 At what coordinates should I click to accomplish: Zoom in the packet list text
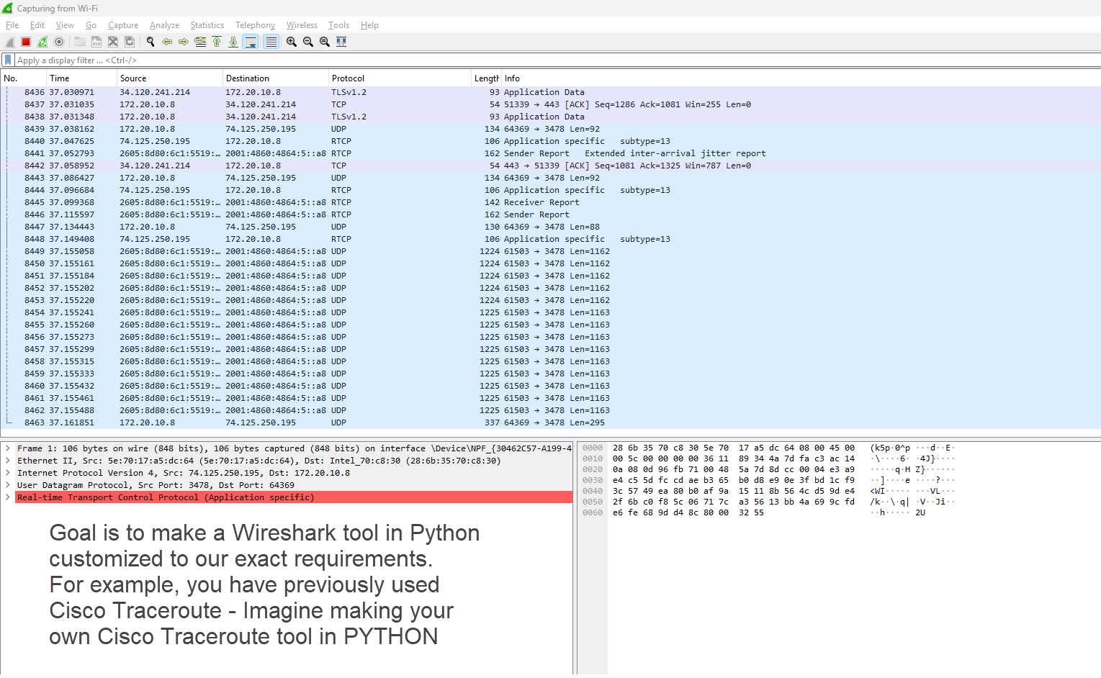click(x=292, y=42)
